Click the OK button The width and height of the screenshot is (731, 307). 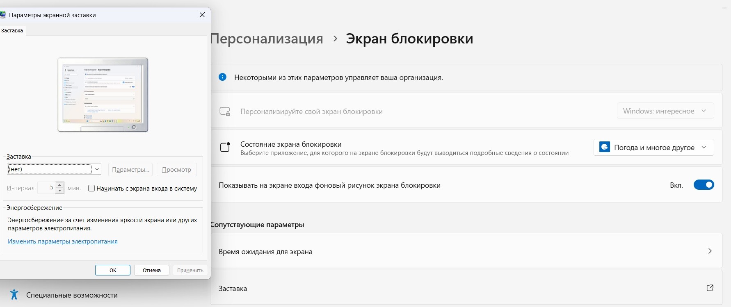[x=113, y=270]
